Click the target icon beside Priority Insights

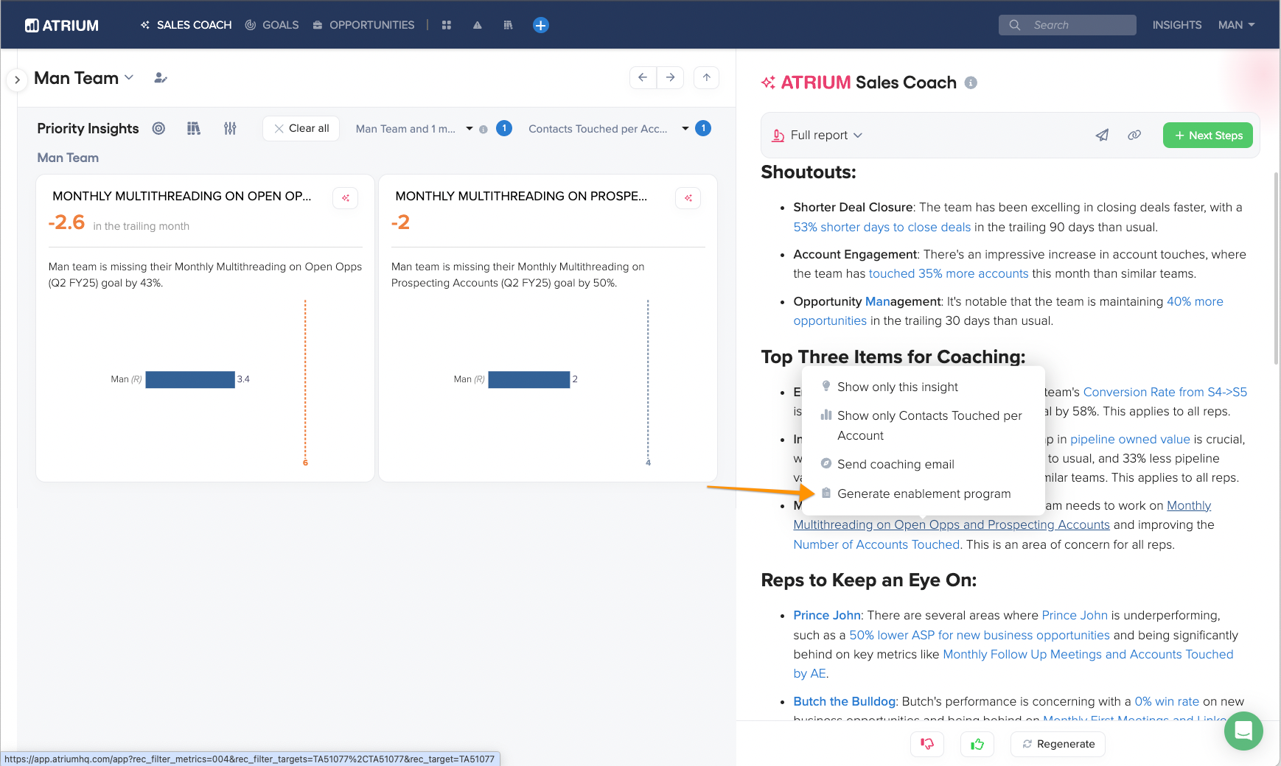point(158,128)
